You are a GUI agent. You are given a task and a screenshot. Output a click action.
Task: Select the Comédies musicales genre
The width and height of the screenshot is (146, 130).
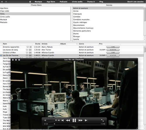108,20
